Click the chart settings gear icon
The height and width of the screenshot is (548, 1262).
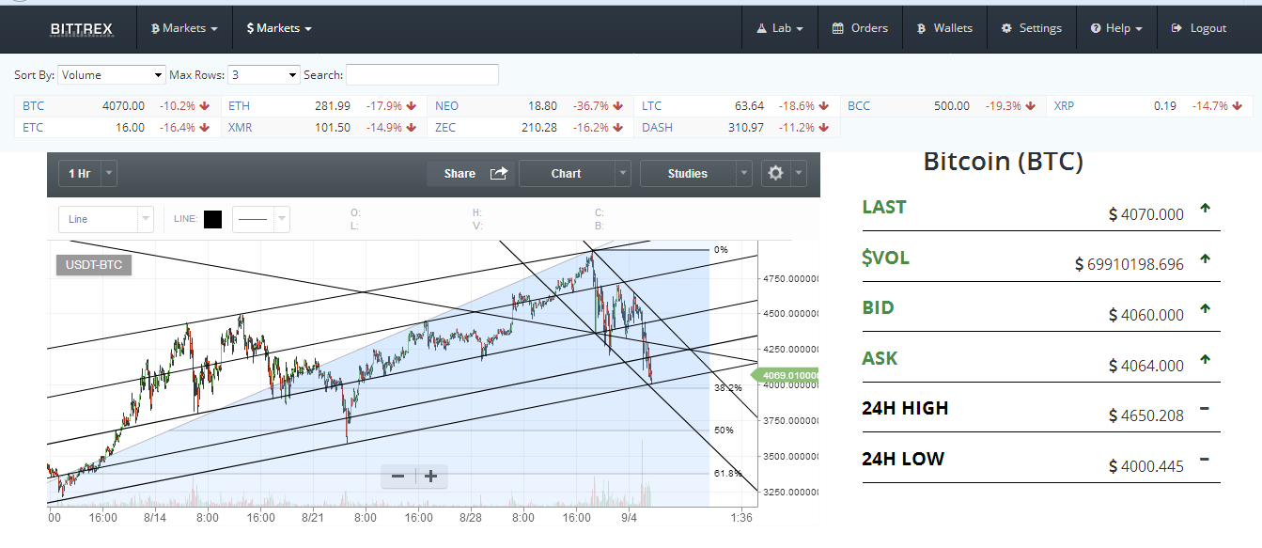[x=775, y=173]
